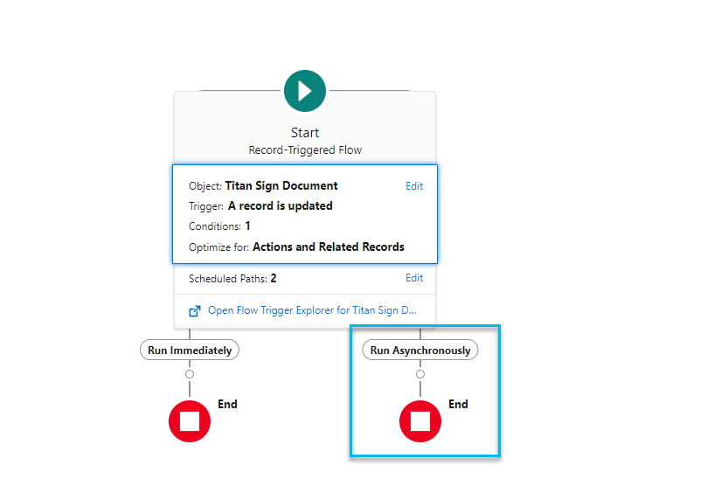Add element under Run Asynchronously via circle node
The width and height of the screenshot is (707, 500).
point(420,374)
